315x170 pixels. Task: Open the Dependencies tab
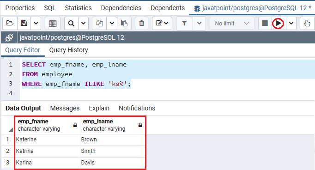[x=121, y=8]
